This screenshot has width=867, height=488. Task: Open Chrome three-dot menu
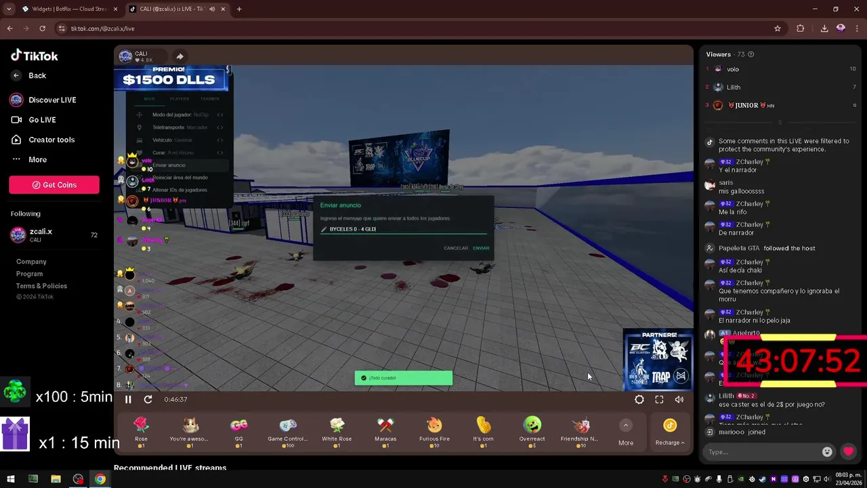(x=857, y=28)
